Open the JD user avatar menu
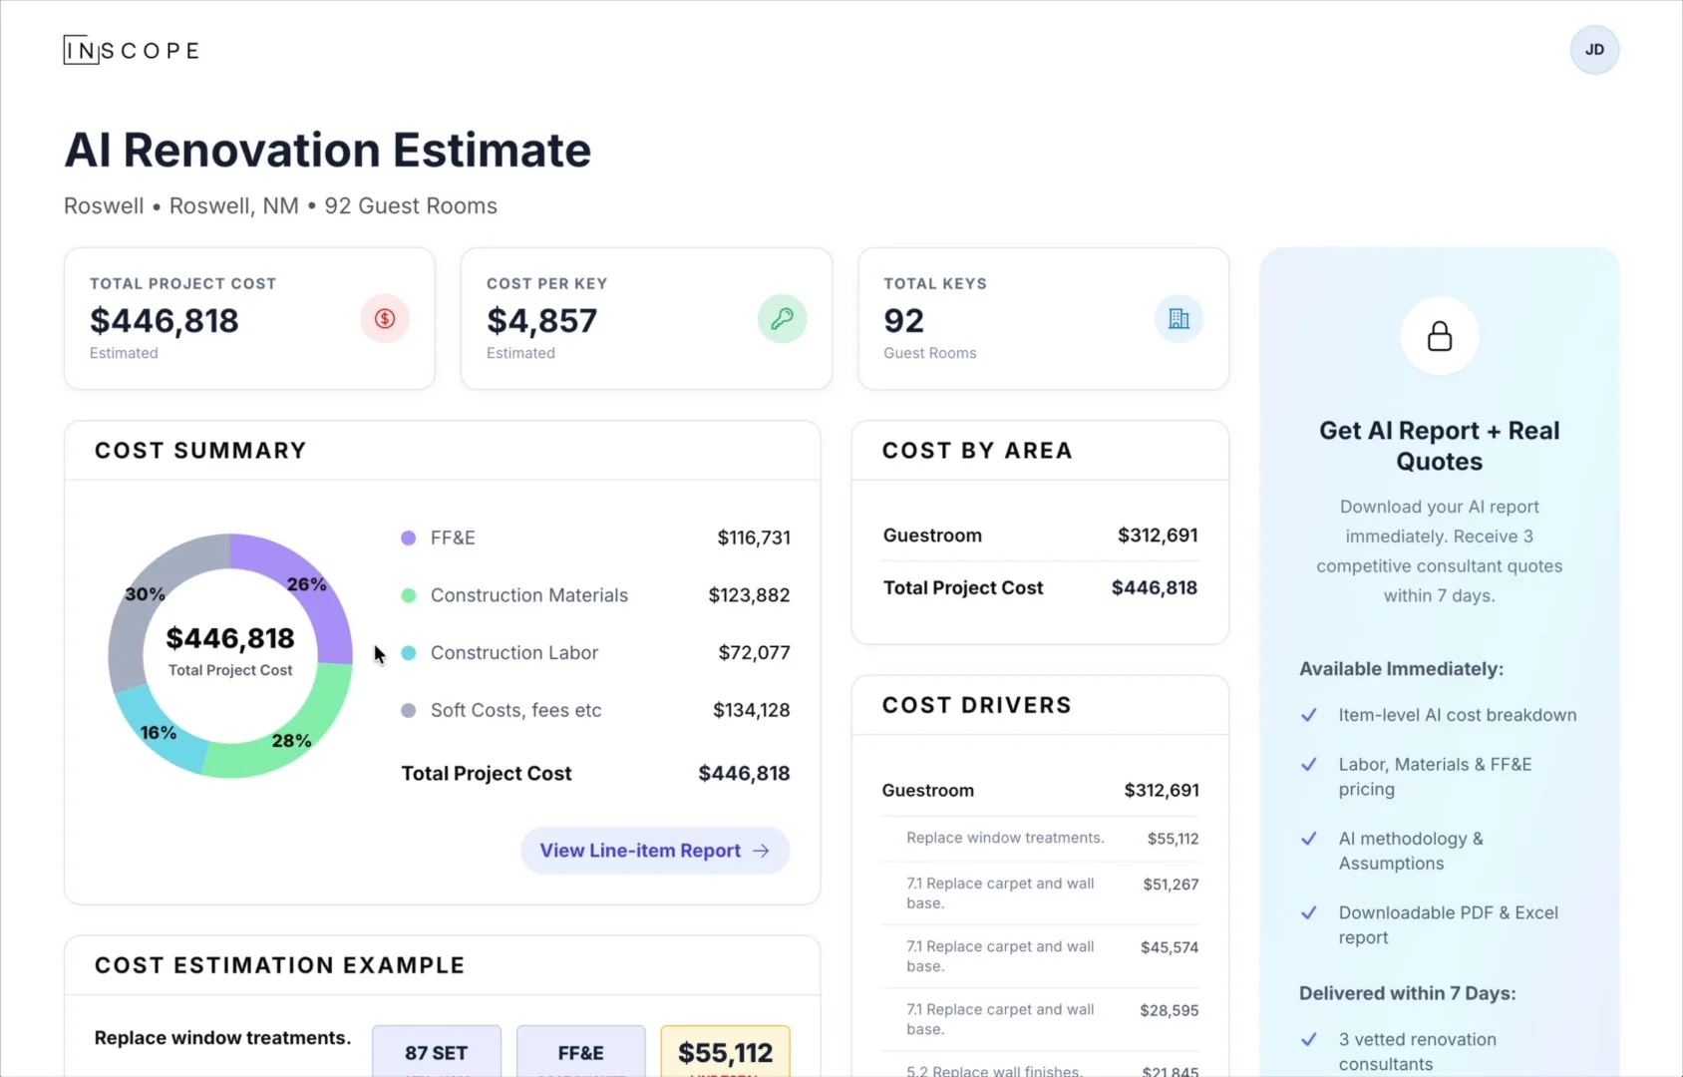 click(x=1594, y=50)
